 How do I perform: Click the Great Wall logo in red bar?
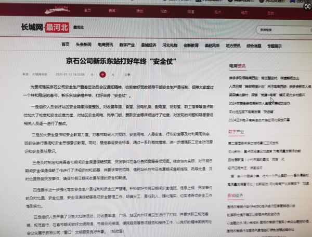[x=57, y=10]
